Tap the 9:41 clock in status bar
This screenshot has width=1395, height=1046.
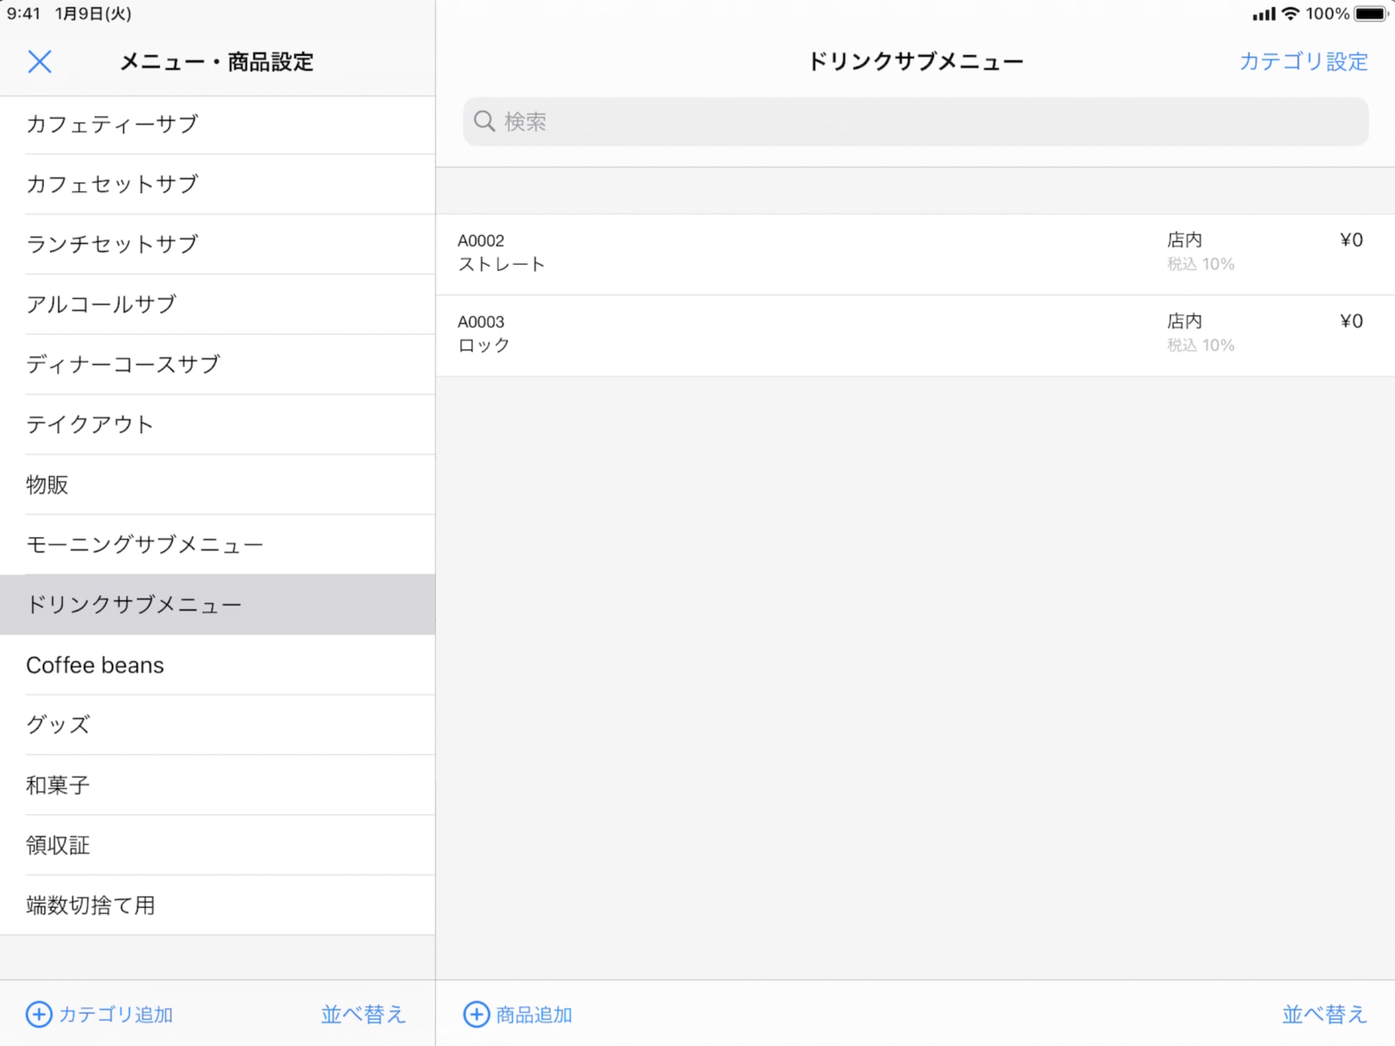coord(24,14)
